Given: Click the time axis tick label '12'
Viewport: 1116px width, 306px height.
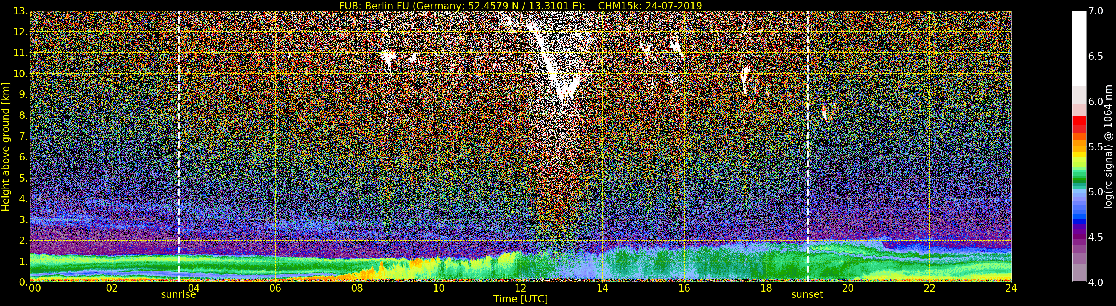Looking at the screenshot, I should [521, 288].
